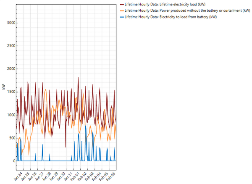Click the dark red Lifetime electricity load legend swatch

122,4
